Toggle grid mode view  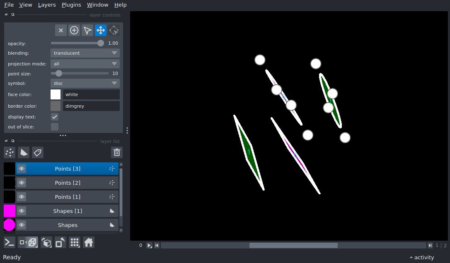(x=75, y=242)
